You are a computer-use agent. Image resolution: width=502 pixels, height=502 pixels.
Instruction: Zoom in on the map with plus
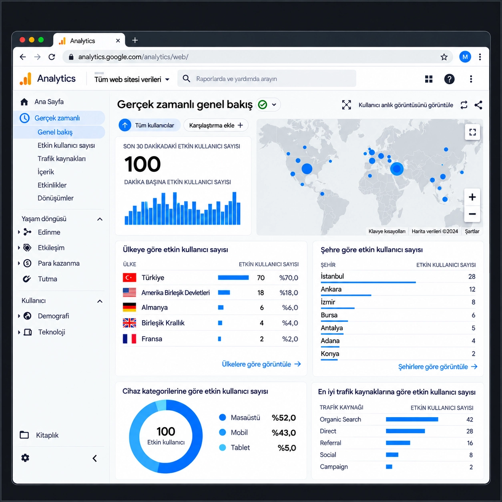pos(472,197)
